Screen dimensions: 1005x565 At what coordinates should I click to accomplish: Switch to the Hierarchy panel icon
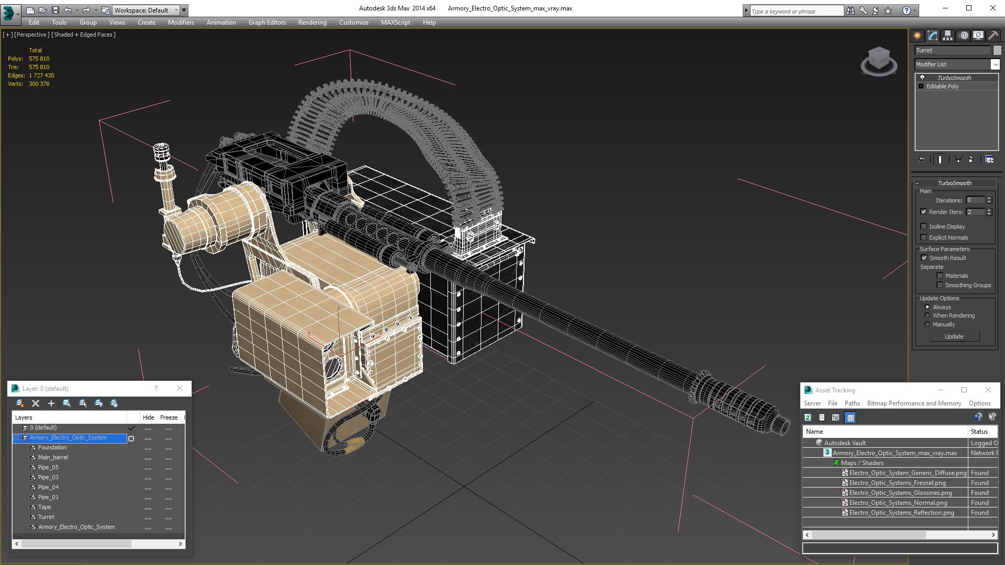pos(947,36)
